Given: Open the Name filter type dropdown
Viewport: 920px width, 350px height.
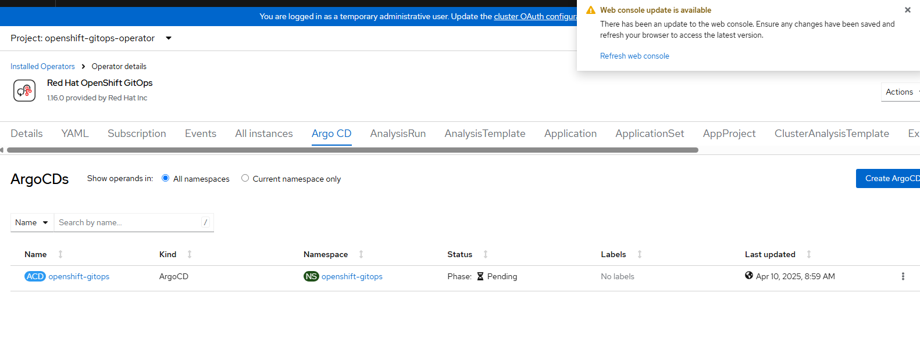Looking at the screenshot, I should pyautogui.click(x=32, y=222).
